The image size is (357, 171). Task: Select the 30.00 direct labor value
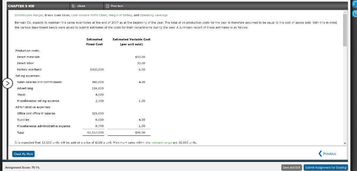coord(142,63)
